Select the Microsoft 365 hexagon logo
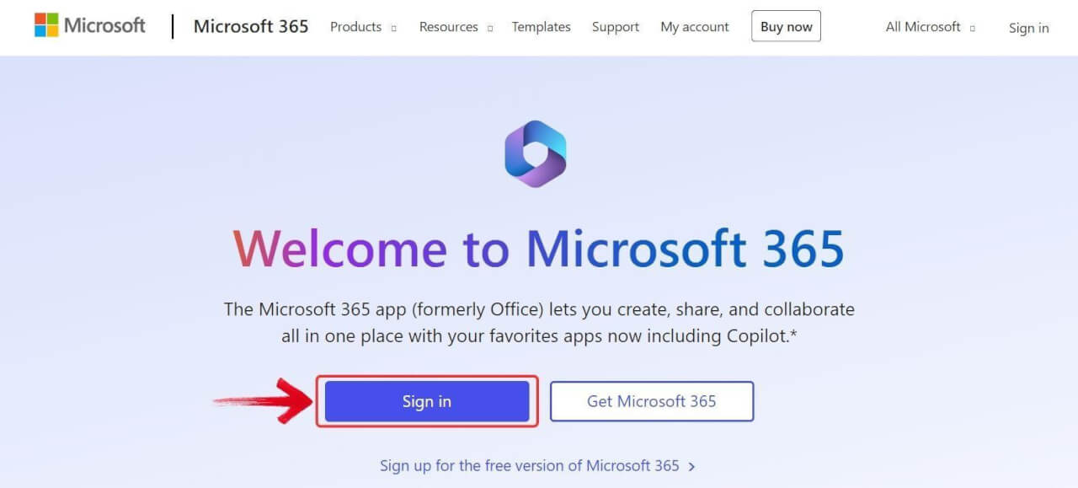This screenshot has width=1078, height=488. point(536,153)
